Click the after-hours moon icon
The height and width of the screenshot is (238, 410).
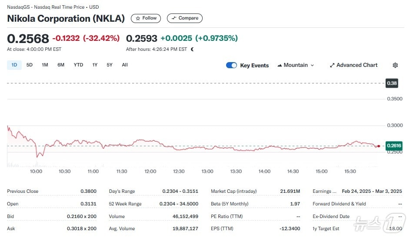(x=192, y=50)
